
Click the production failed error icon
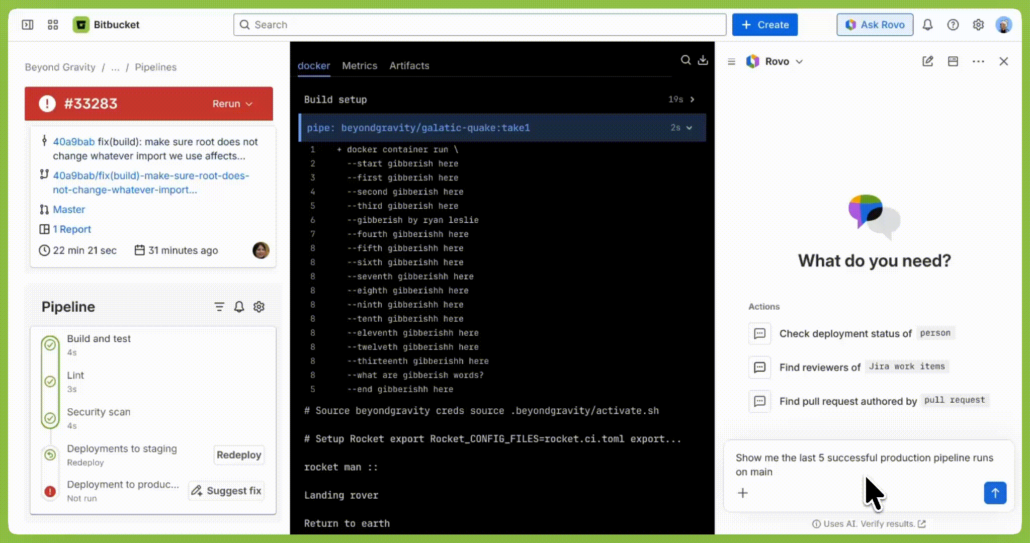(x=50, y=491)
